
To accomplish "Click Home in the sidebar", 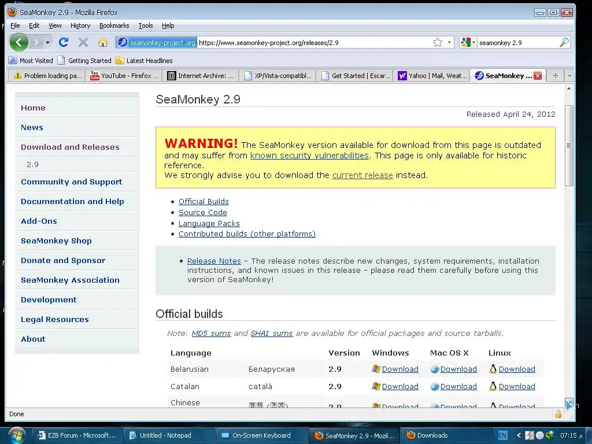I will coord(33,108).
